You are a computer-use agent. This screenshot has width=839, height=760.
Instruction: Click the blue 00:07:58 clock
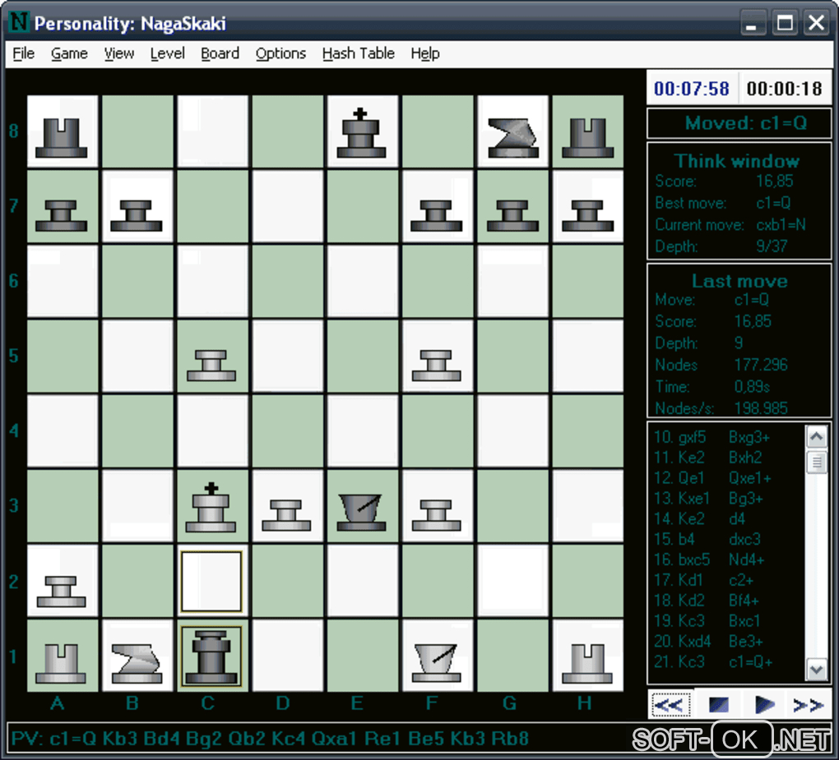691,88
